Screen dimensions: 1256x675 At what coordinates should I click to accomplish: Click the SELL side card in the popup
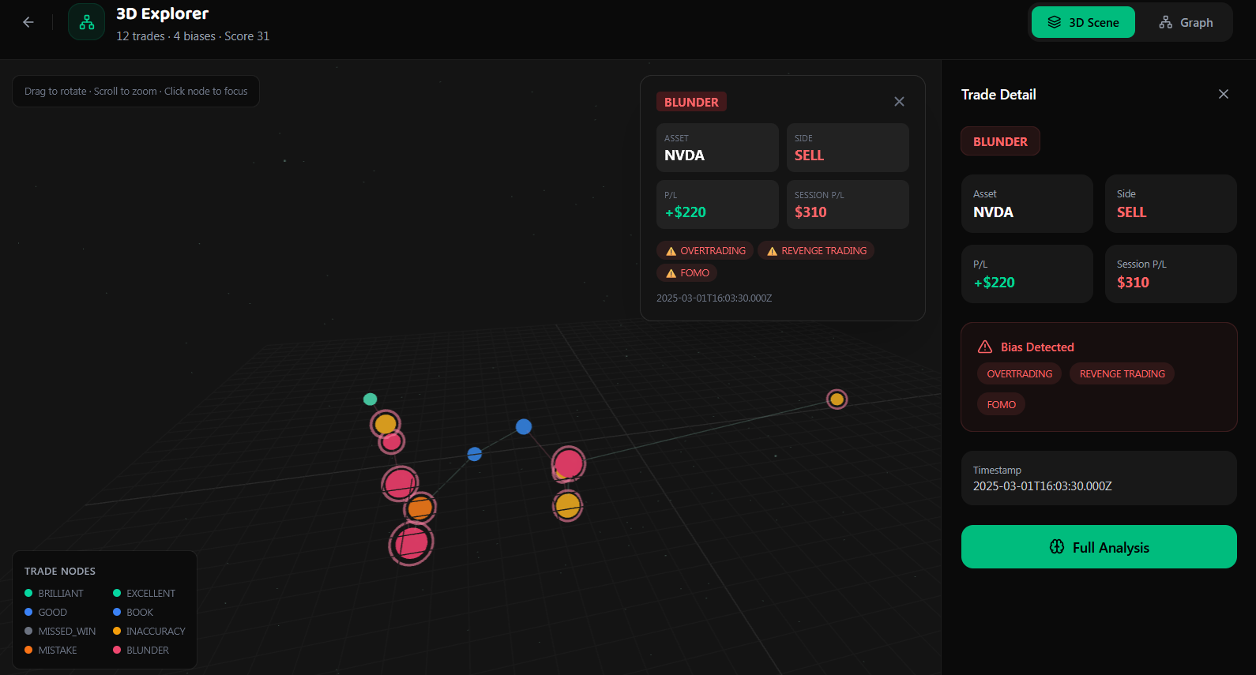click(848, 148)
